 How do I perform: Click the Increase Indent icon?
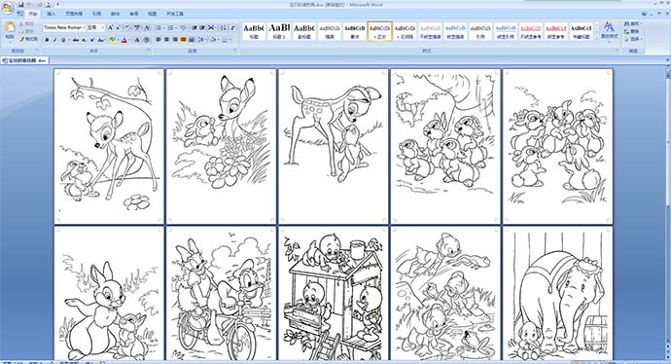pyautogui.click(x=203, y=27)
